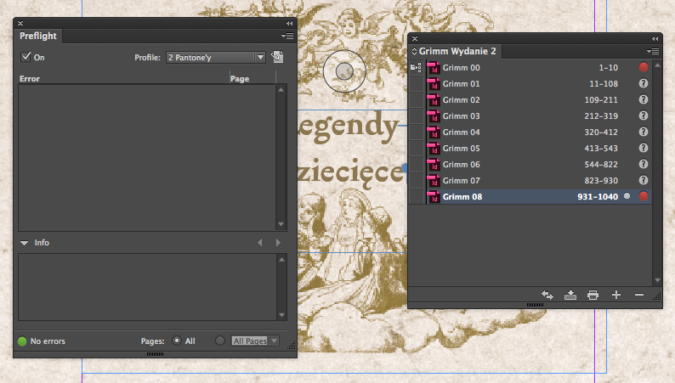Close the Grimm Wydanie 2 book panel
The width and height of the screenshot is (675, 383).
415,39
